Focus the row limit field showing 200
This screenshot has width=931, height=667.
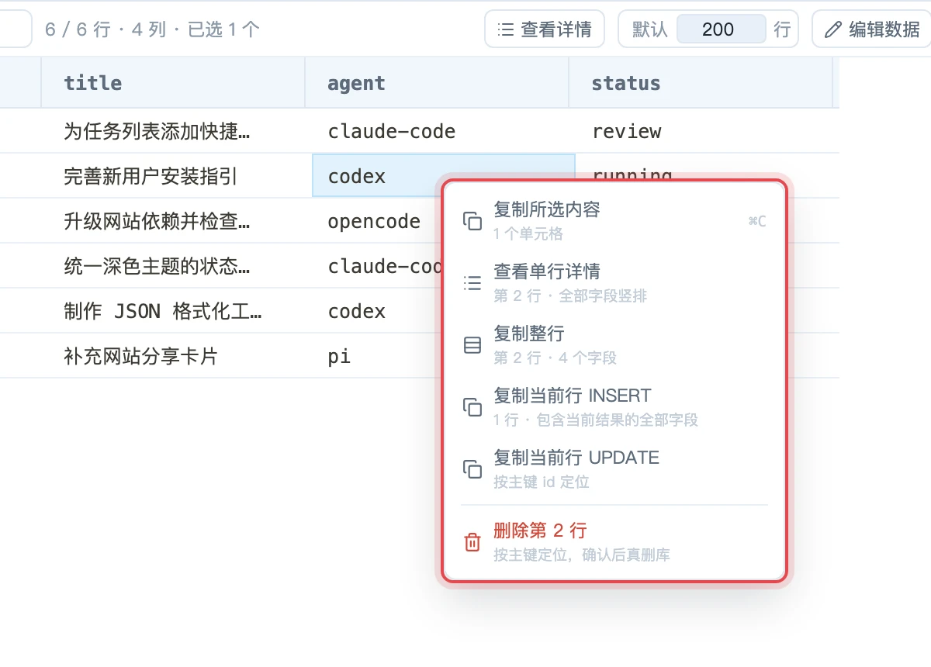pos(722,29)
